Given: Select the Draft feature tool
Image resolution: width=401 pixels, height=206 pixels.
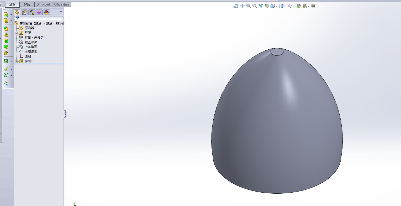Looking at the screenshot, I should (x=6, y=47).
